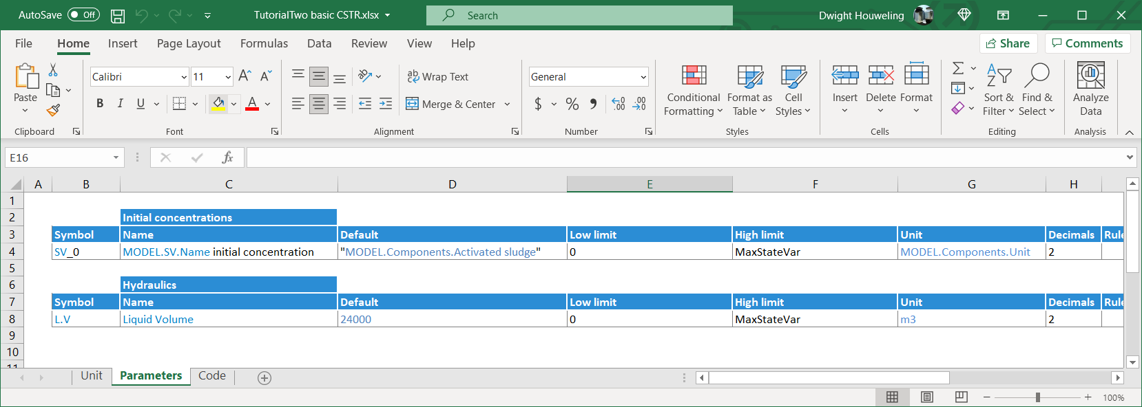Toggle Wrap Text

[x=437, y=77]
